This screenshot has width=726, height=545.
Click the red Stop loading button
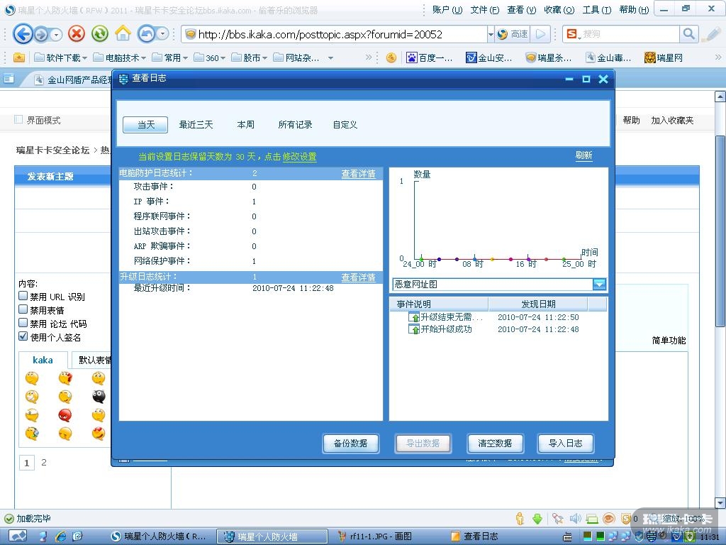77,34
